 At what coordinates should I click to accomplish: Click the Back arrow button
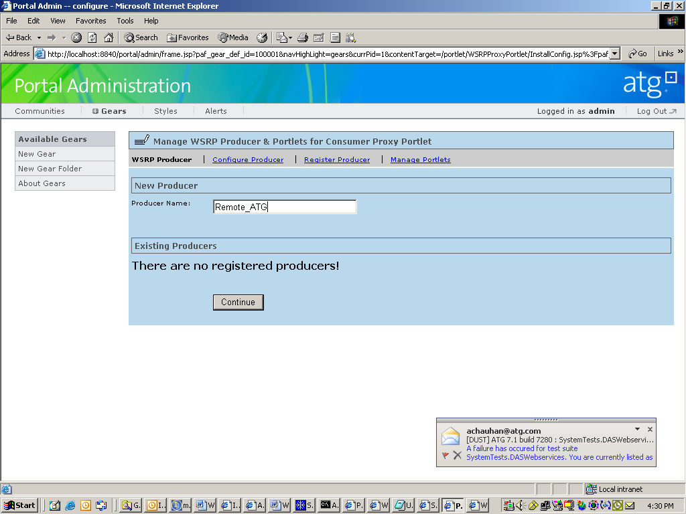[18, 37]
